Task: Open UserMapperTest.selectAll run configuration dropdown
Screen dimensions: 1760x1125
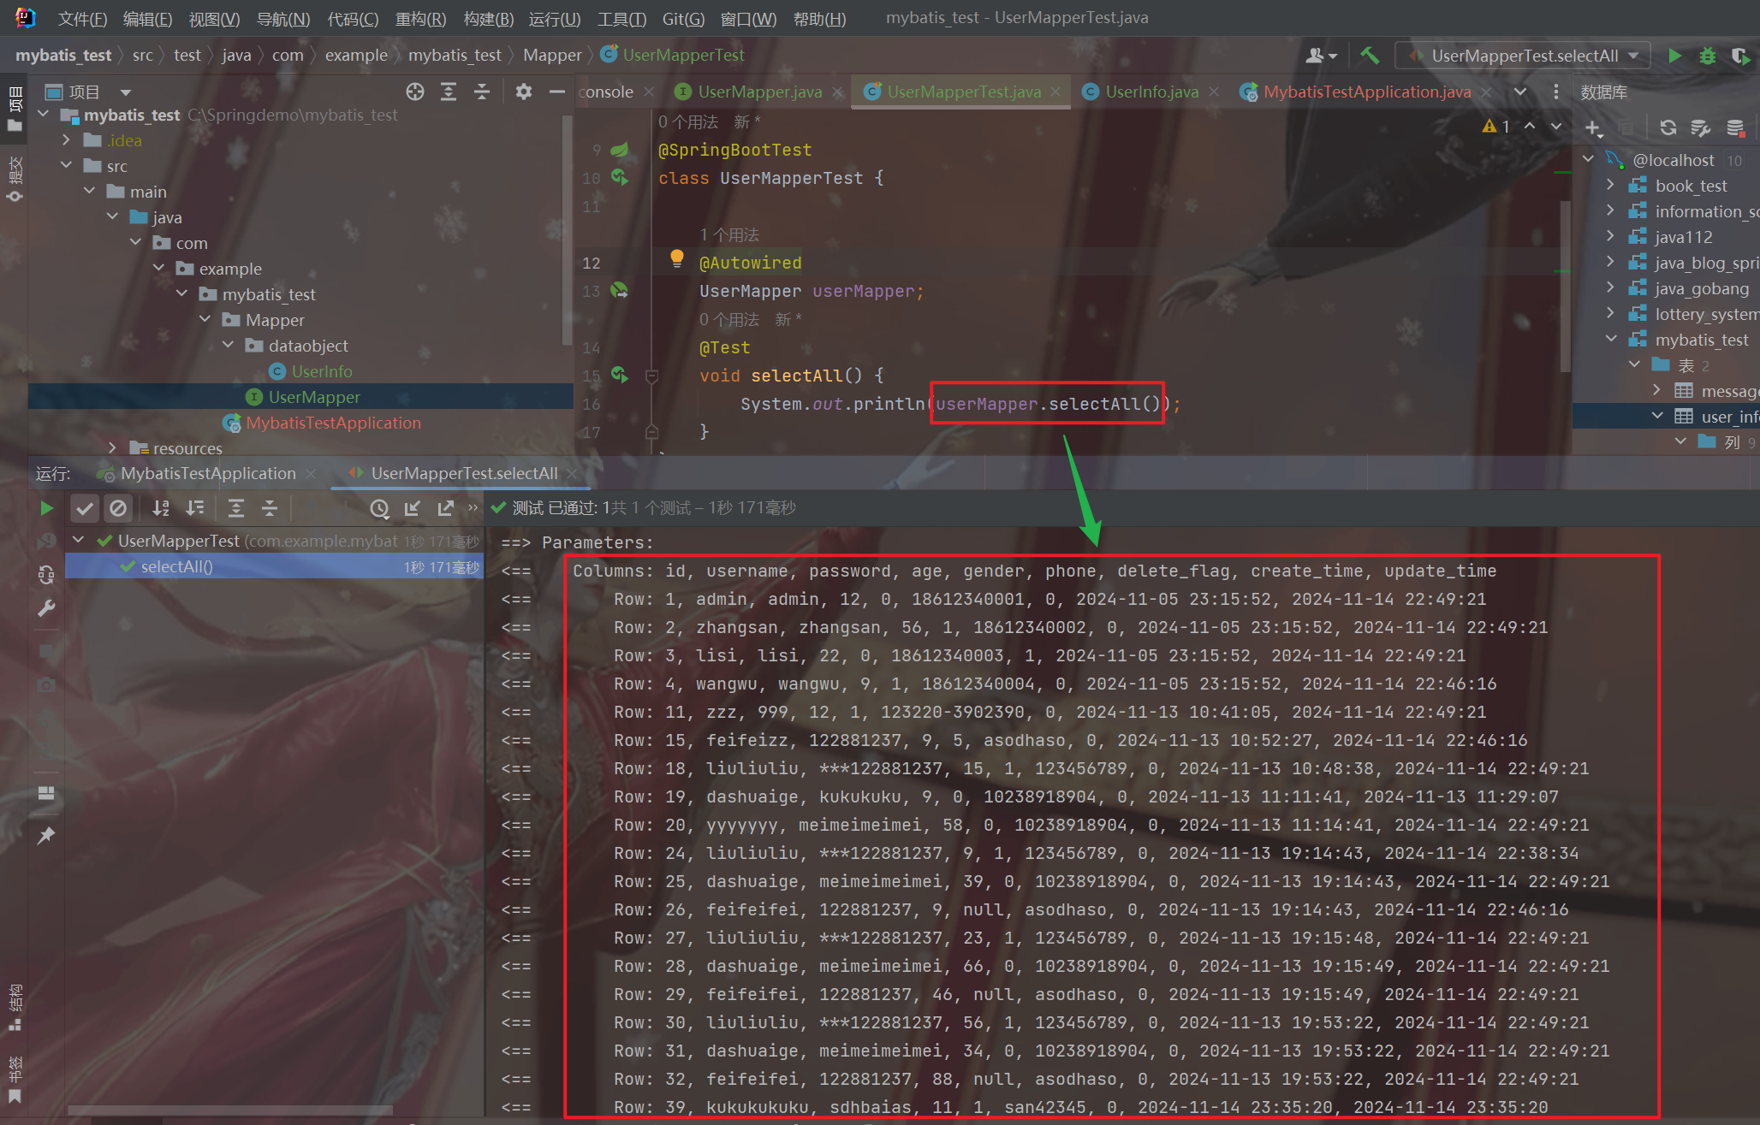Action: pyautogui.click(x=1524, y=56)
